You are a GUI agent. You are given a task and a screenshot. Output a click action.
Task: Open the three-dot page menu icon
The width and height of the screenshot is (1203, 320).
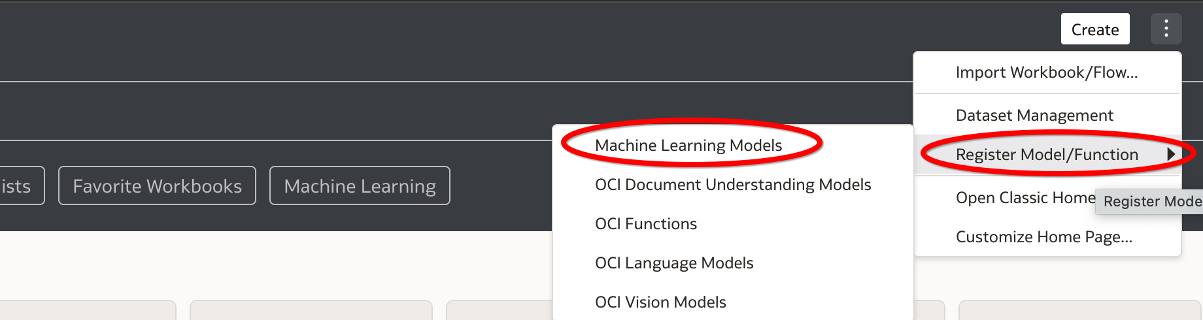[x=1166, y=29]
